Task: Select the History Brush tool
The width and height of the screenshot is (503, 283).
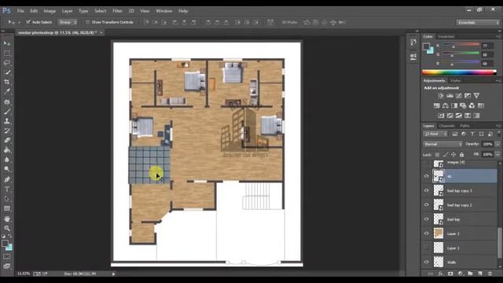Action: click(7, 130)
